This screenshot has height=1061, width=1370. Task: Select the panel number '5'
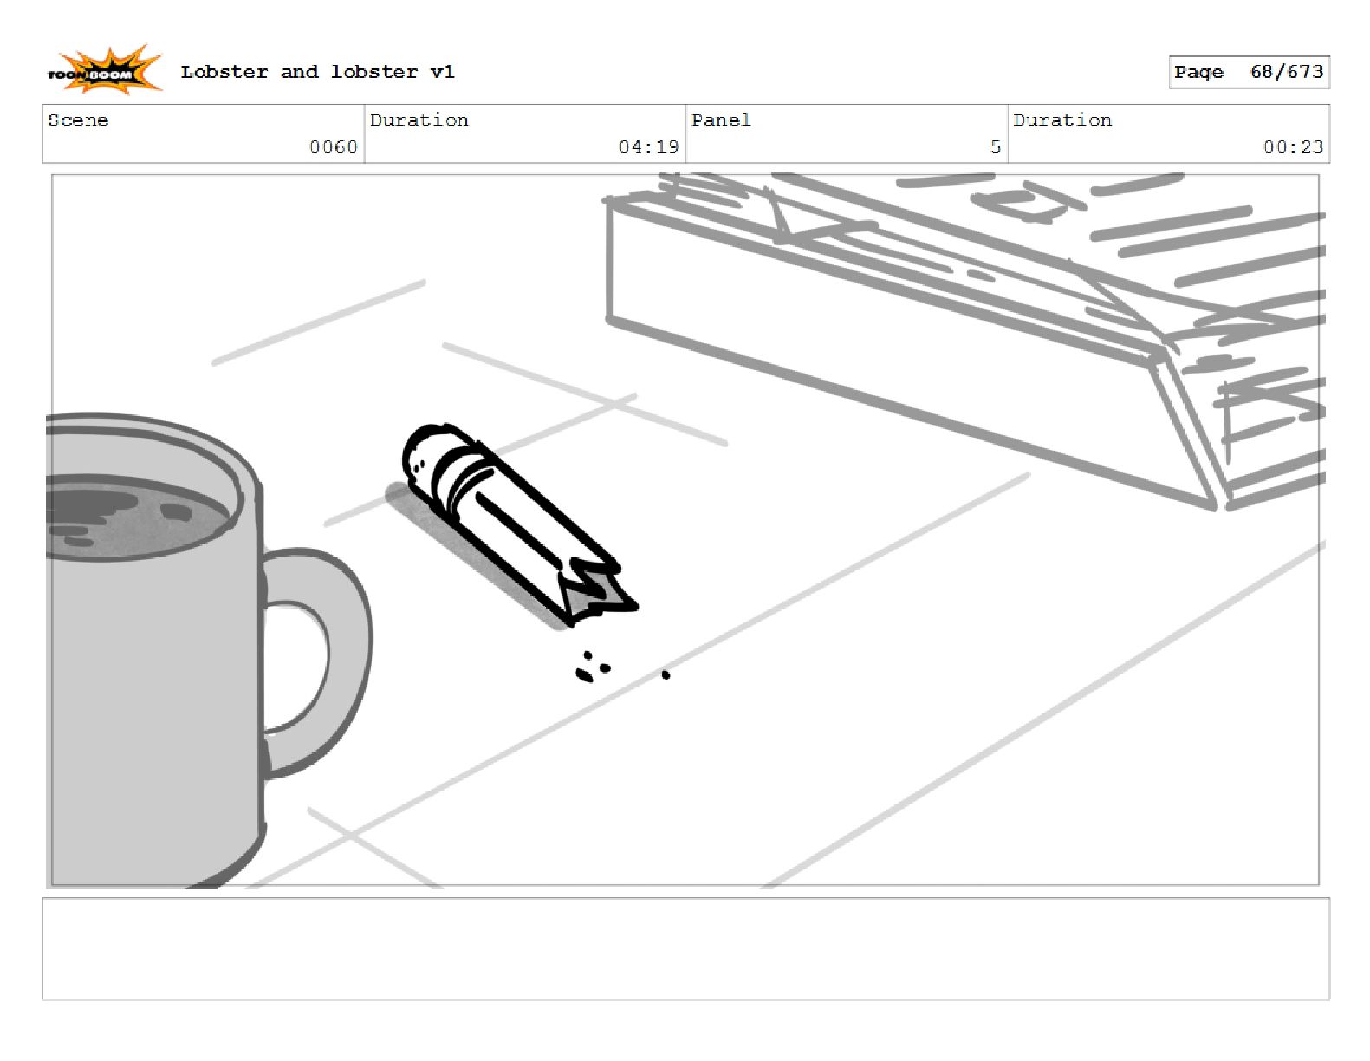(x=996, y=147)
